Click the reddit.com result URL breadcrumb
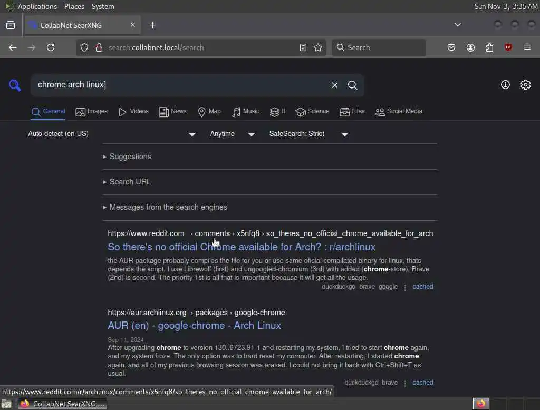The height and width of the screenshot is (410, 540). pyautogui.click(x=271, y=234)
